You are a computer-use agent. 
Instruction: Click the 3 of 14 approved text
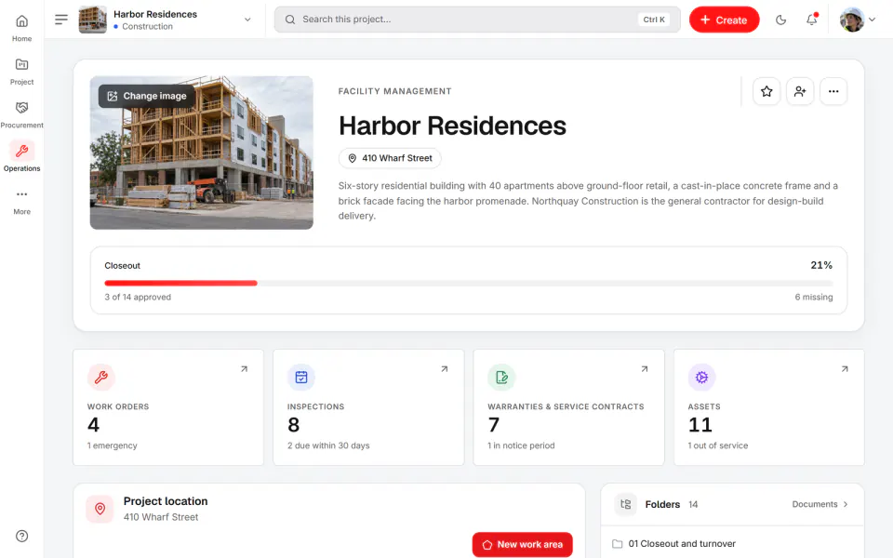(x=138, y=298)
